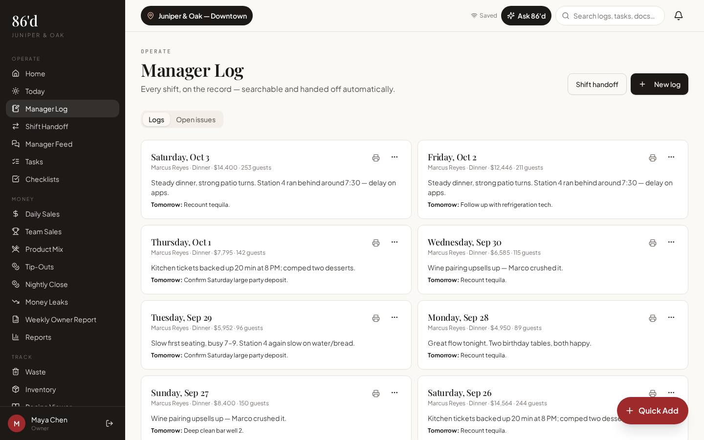Create a New log
Image resolution: width=704 pixels, height=440 pixels.
pos(660,84)
